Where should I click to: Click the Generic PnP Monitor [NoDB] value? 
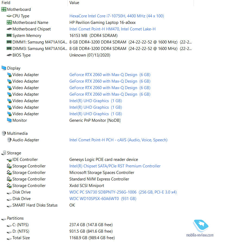tap(95, 120)
